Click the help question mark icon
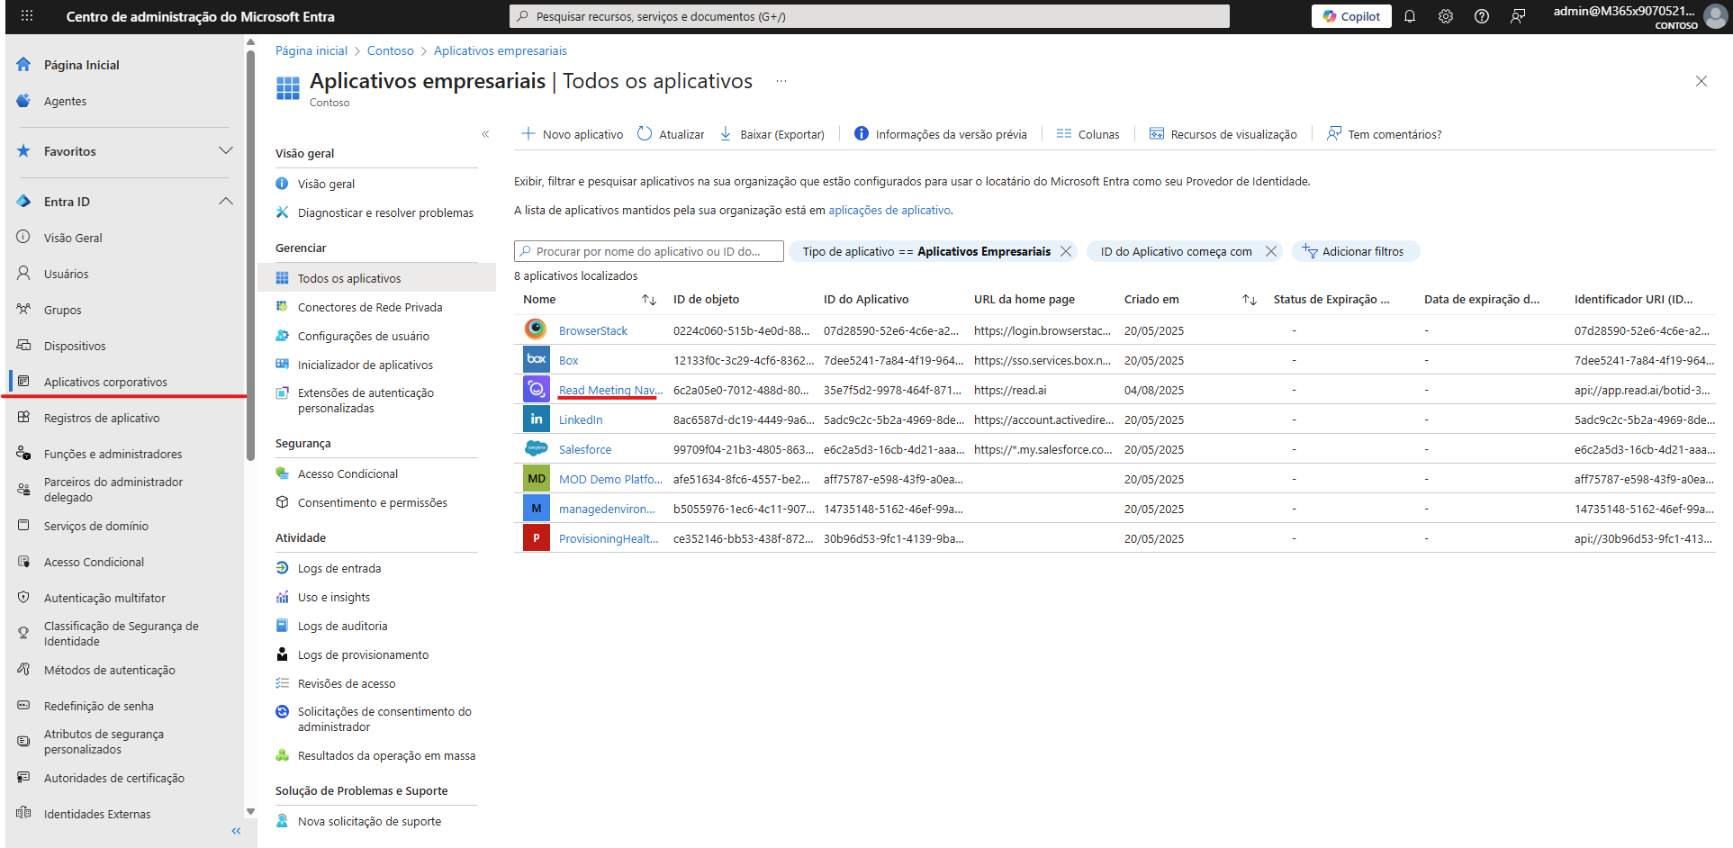Viewport: 1733px width, 848px height. [1482, 16]
